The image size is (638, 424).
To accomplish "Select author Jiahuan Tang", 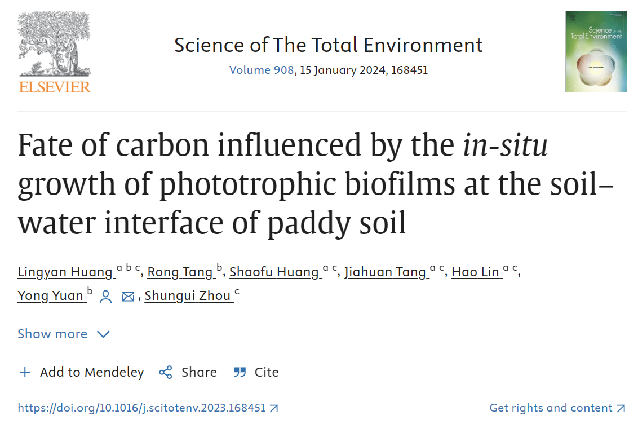I will point(385,272).
